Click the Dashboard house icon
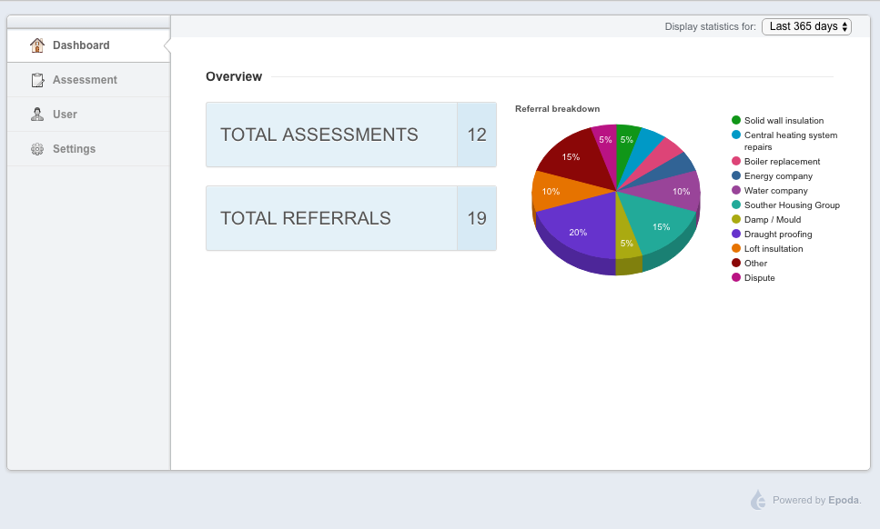 [x=37, y=45]
